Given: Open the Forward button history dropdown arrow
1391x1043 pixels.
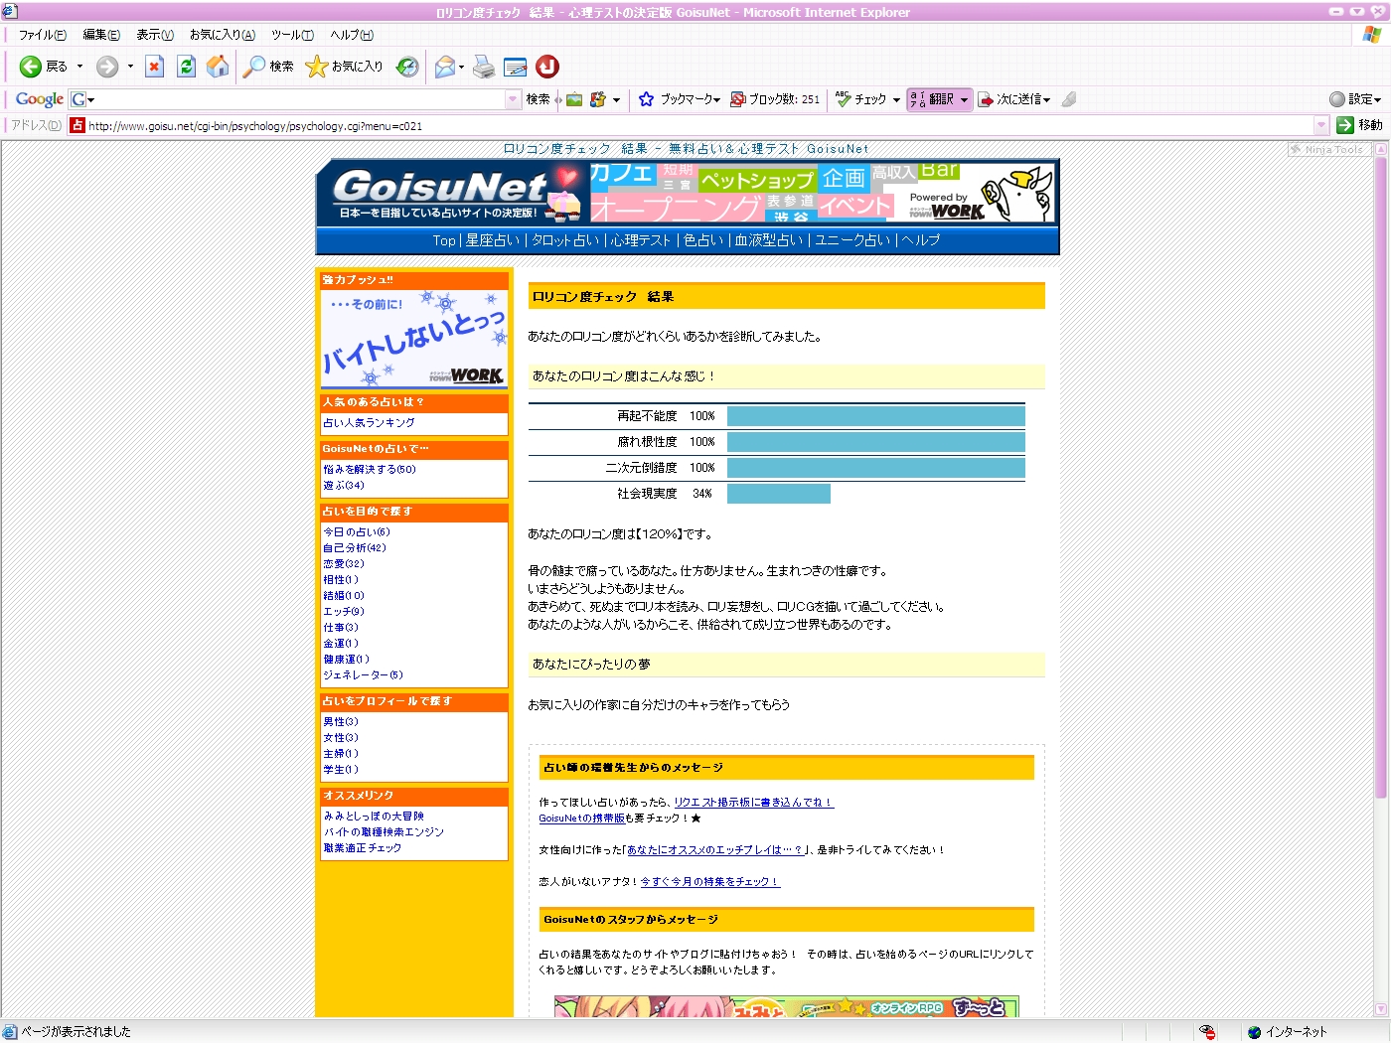Looking at the screenshot, I should coord(130,67).
